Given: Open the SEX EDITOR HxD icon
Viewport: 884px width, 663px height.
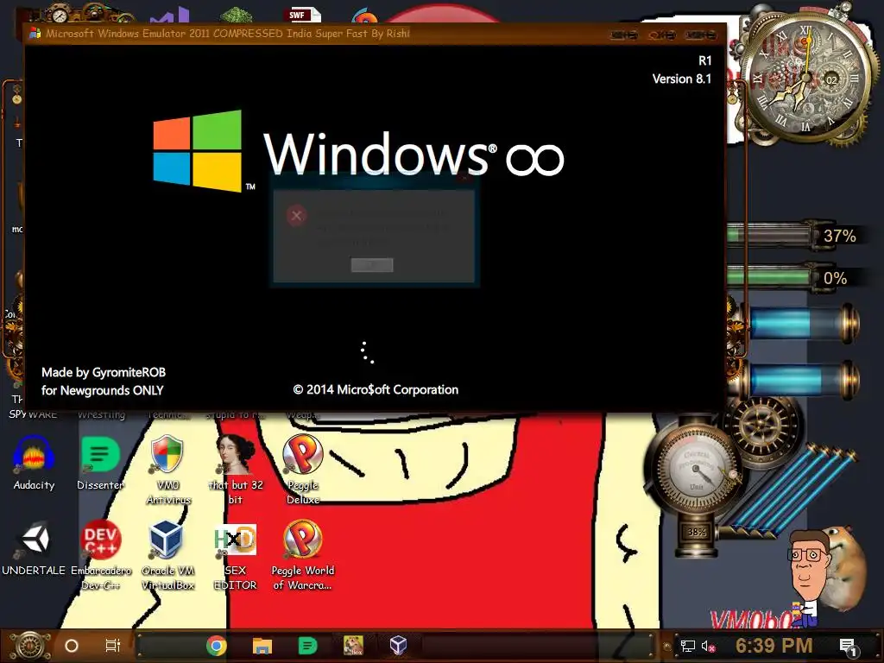Looking at the screenshot, I should pyautogui.click(x=235, y=540).
